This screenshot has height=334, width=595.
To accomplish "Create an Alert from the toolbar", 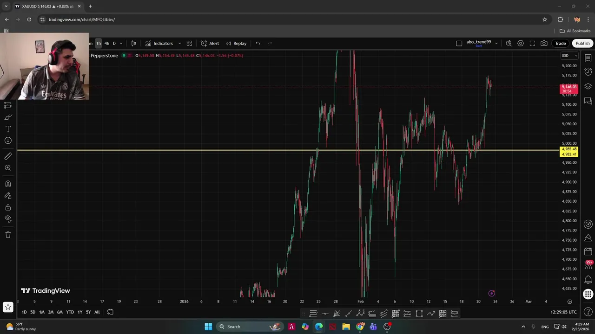I will tap(210, 43).
